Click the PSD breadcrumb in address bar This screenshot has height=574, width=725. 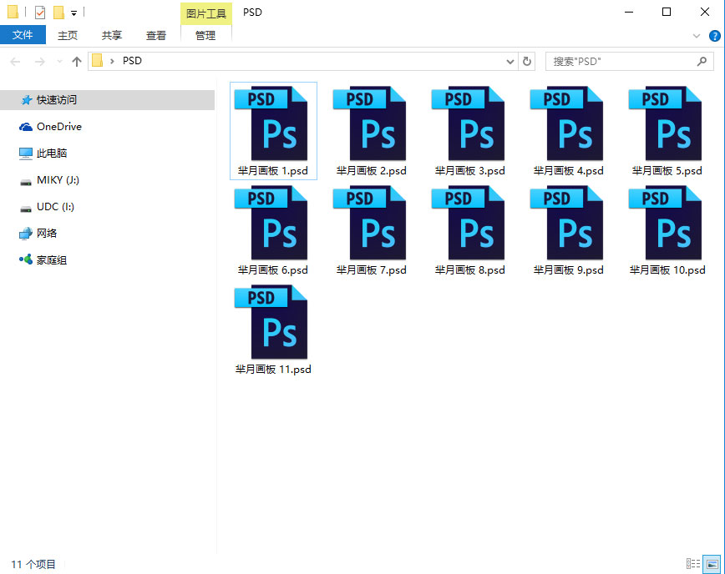(132, 61)
